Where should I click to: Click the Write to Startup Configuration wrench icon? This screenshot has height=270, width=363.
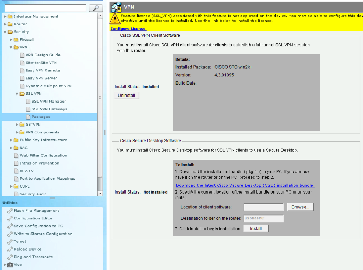(10, 234)
